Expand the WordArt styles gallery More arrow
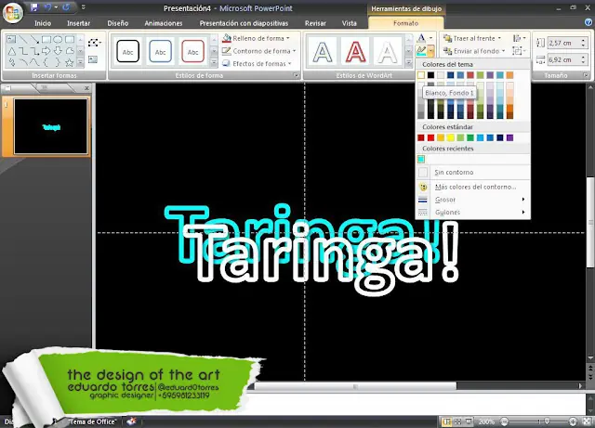 click(x=409, y=62)
